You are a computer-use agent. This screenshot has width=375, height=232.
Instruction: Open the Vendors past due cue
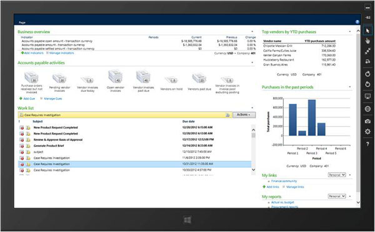[x=199, y=82]
